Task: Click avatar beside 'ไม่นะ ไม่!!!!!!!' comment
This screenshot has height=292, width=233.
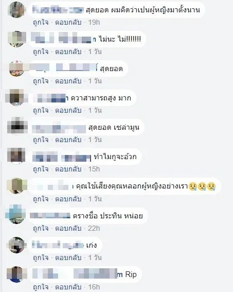Action: coord(17,39)
